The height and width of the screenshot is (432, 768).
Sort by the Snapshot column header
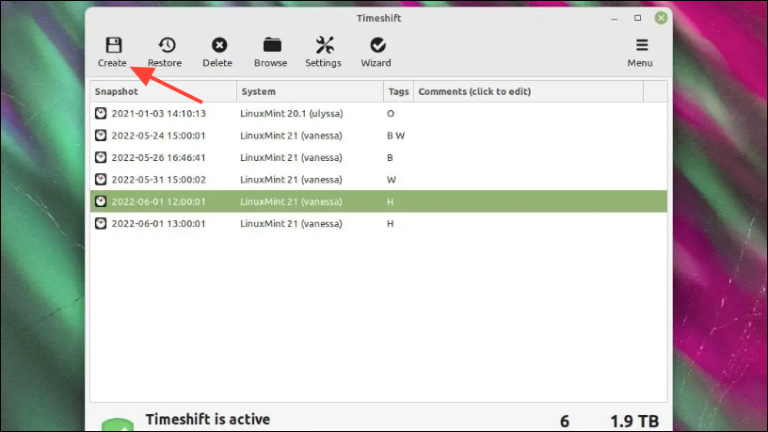163,91
